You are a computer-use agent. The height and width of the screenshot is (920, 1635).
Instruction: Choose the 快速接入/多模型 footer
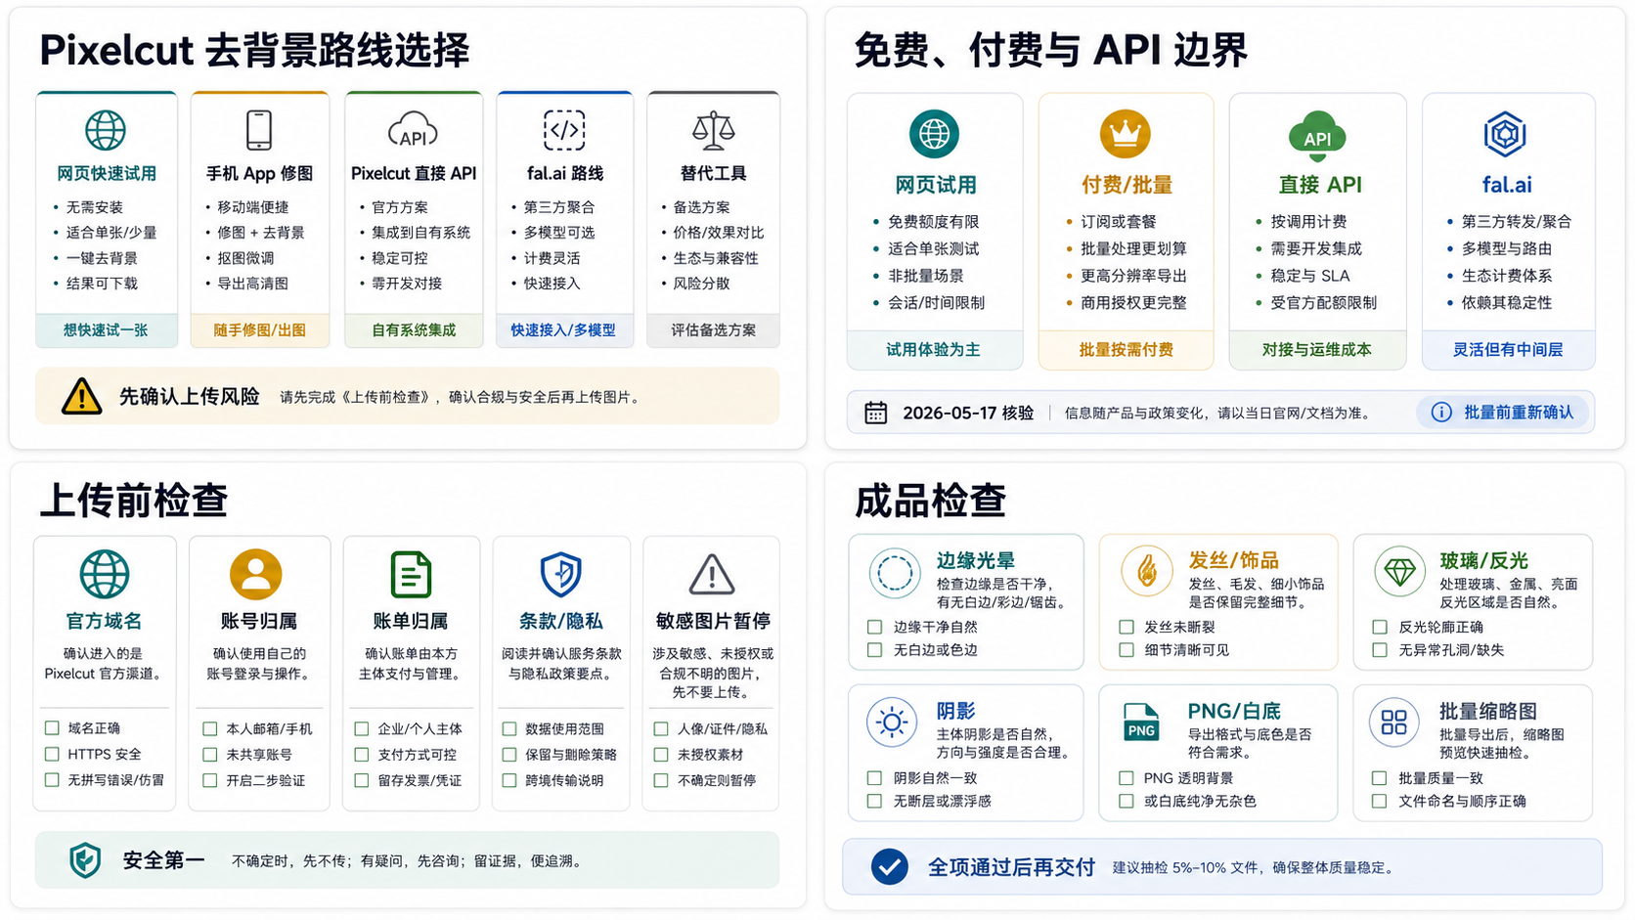point(564,330)
